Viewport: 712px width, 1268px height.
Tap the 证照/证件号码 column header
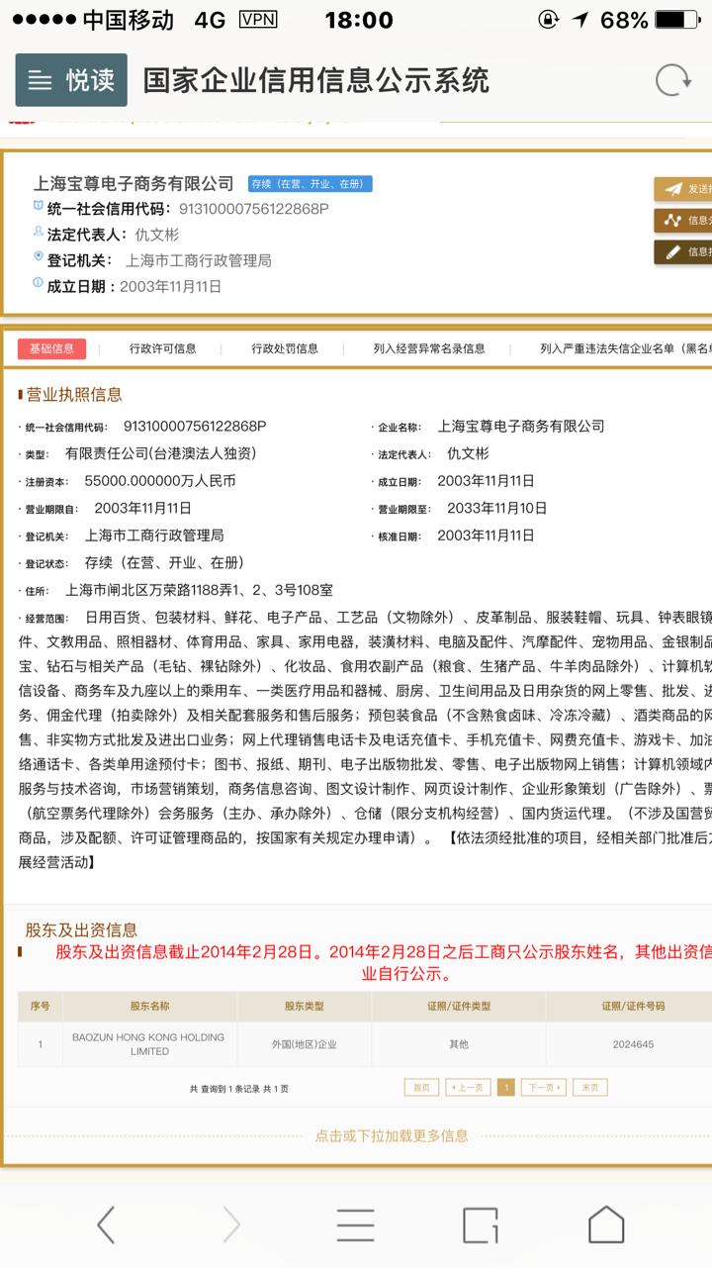(x=633, y=1006)
